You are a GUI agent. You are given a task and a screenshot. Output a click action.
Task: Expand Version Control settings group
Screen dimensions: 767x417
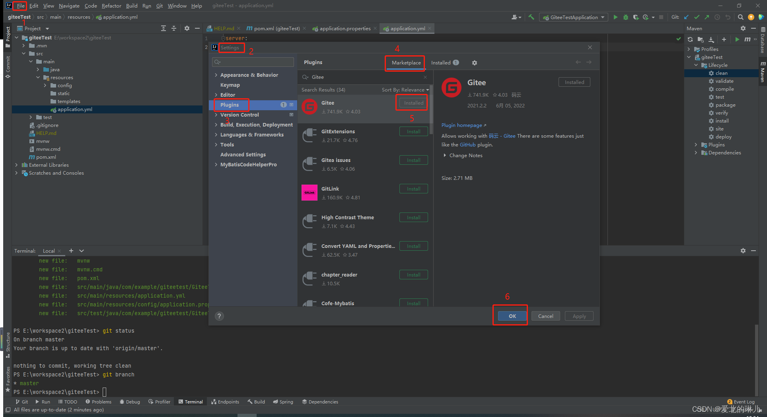tap(216, 115)
